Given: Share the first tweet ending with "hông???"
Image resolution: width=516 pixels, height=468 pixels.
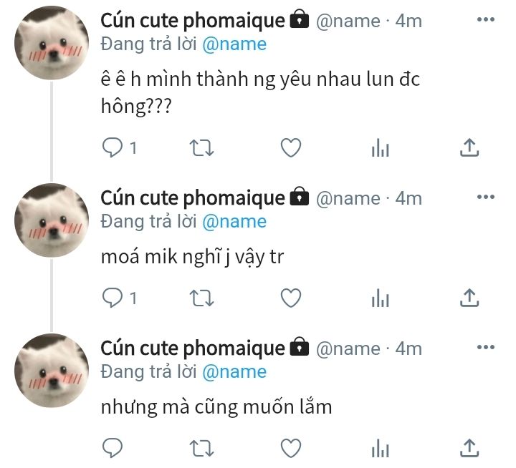Looking at the screenshot, I should [469, 147].
